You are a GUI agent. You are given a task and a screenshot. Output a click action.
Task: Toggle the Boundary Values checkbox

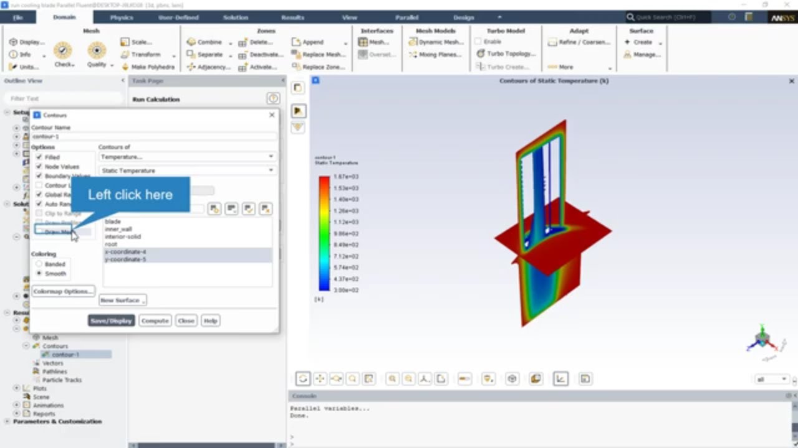(39, 176)
